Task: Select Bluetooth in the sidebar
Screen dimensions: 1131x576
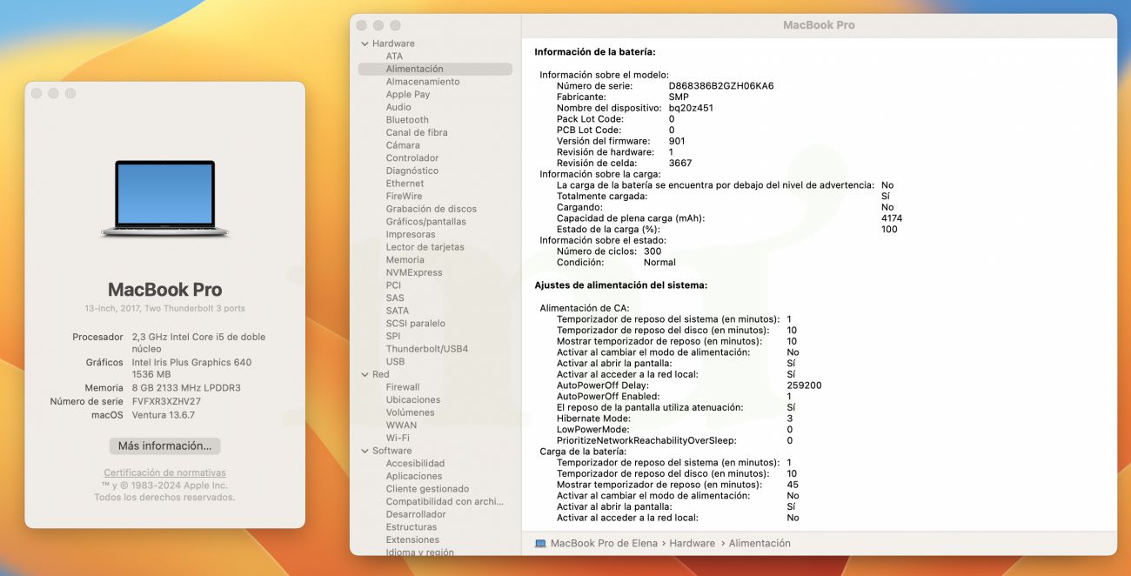Action: (407, 120)
